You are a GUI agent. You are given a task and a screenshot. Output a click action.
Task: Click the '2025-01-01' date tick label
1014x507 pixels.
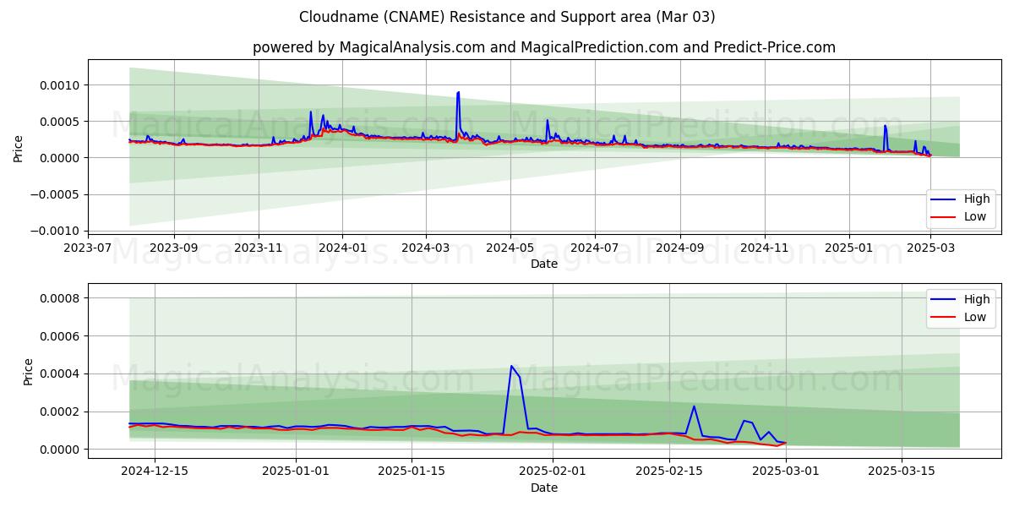296,472
